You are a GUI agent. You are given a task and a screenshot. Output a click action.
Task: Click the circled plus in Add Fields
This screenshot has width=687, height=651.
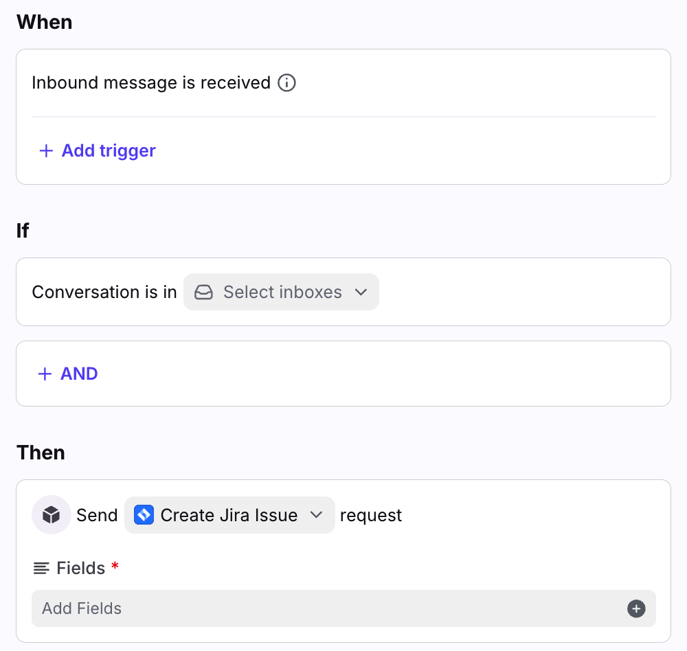pyautogui.click(x=636, y=608)
